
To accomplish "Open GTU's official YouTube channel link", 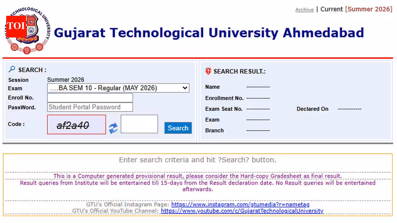I will pyautogui.click(x=242, y=211).
